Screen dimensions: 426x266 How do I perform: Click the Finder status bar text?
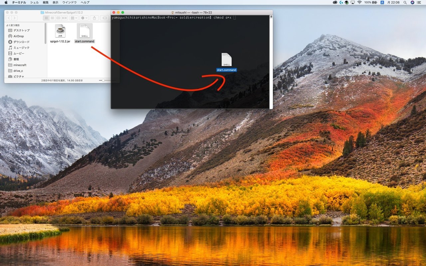pyautogui.click(x=62, y=80)
